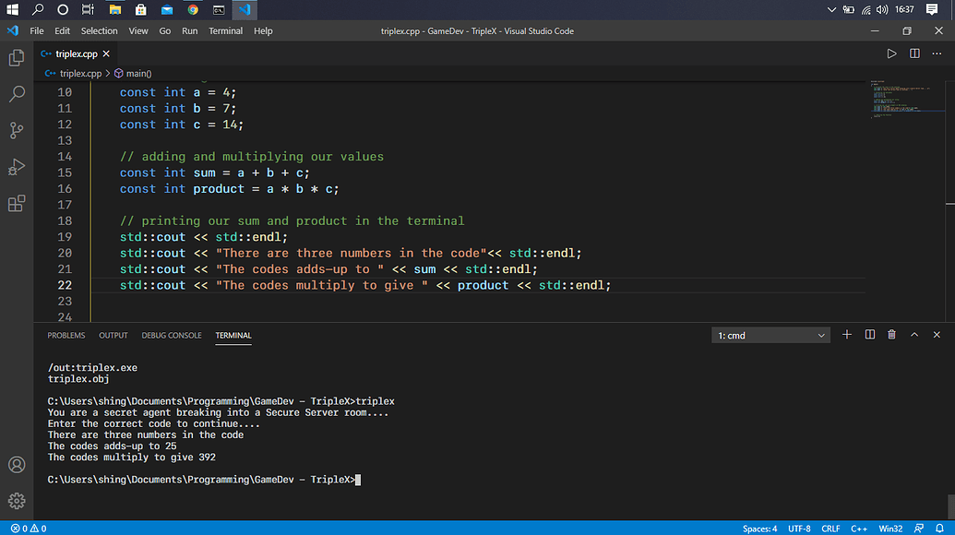955x535 pixels.
Task: Open the Explorer view in activity bar
Action: point(16,58)
